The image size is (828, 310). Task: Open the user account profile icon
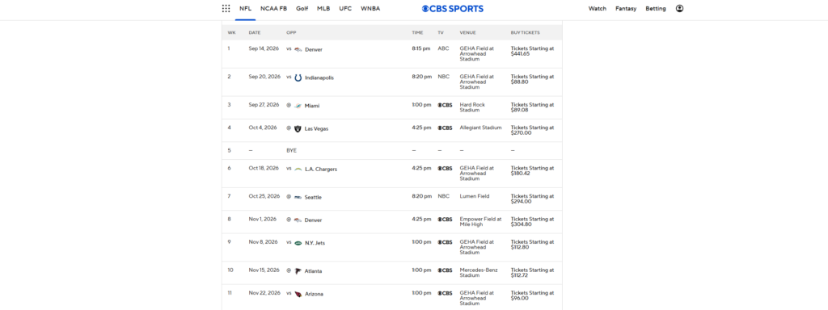679,8
